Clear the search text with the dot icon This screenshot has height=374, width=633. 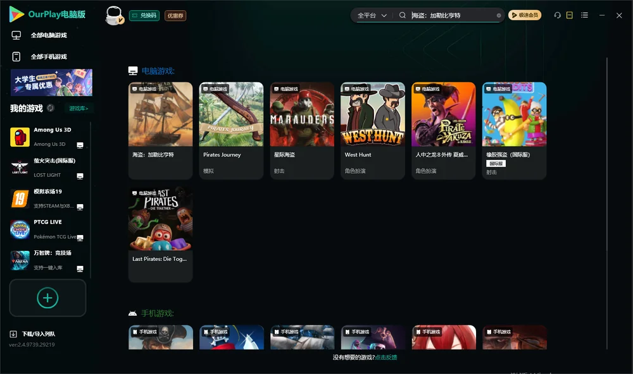499,15
